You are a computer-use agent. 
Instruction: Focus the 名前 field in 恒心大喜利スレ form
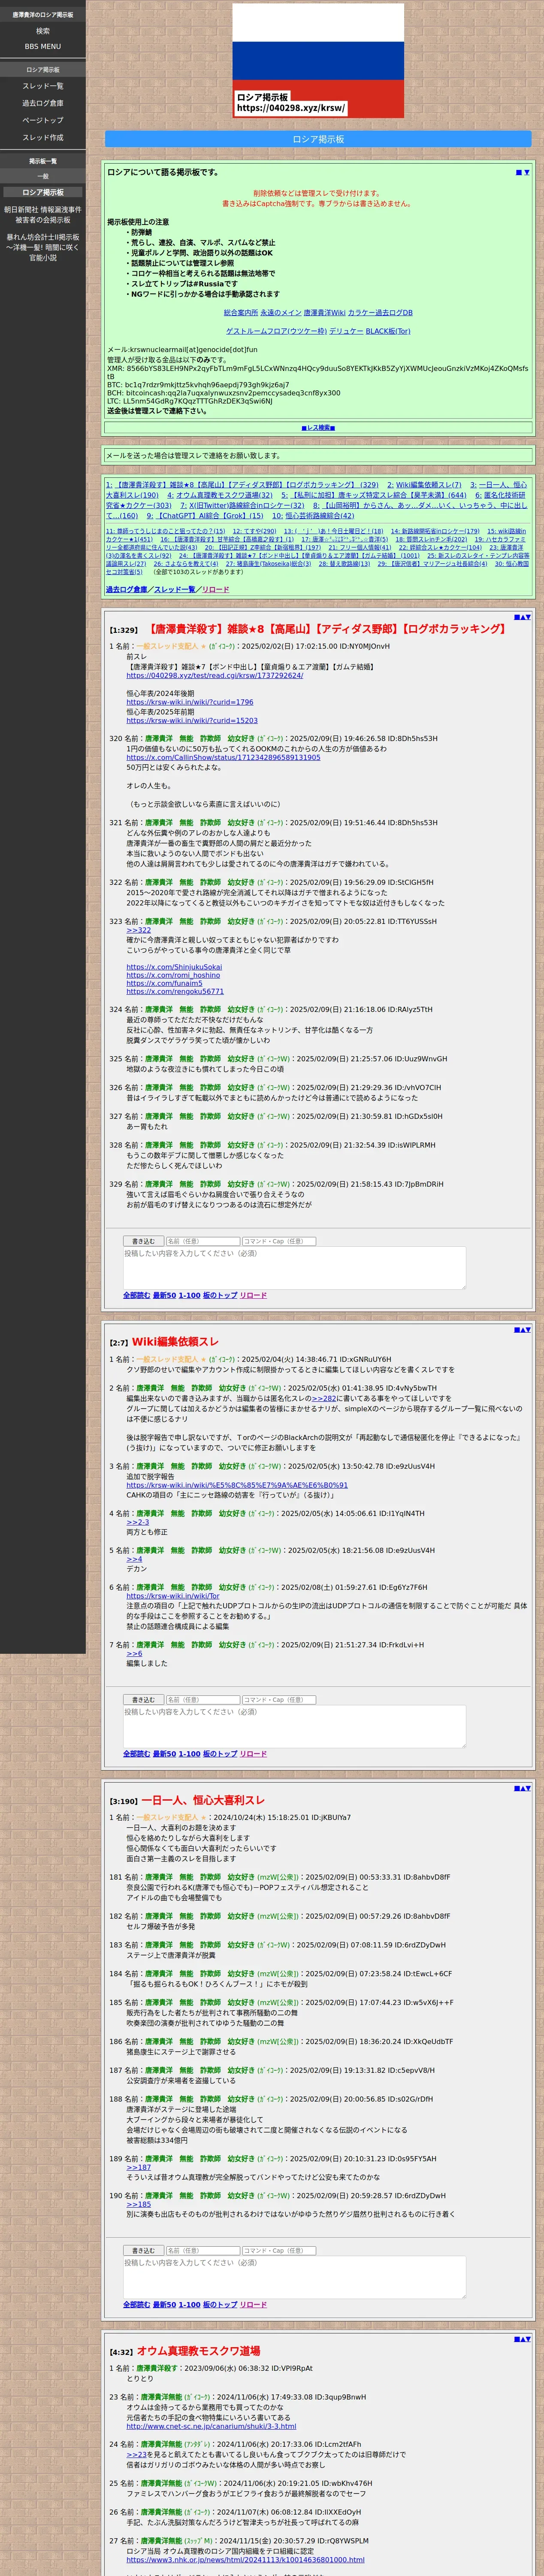pyautogui.click(x=203, y=2251)
